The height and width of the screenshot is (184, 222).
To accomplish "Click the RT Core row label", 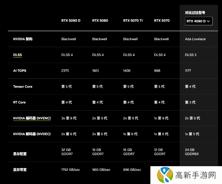I will click(x=19, y=102).
